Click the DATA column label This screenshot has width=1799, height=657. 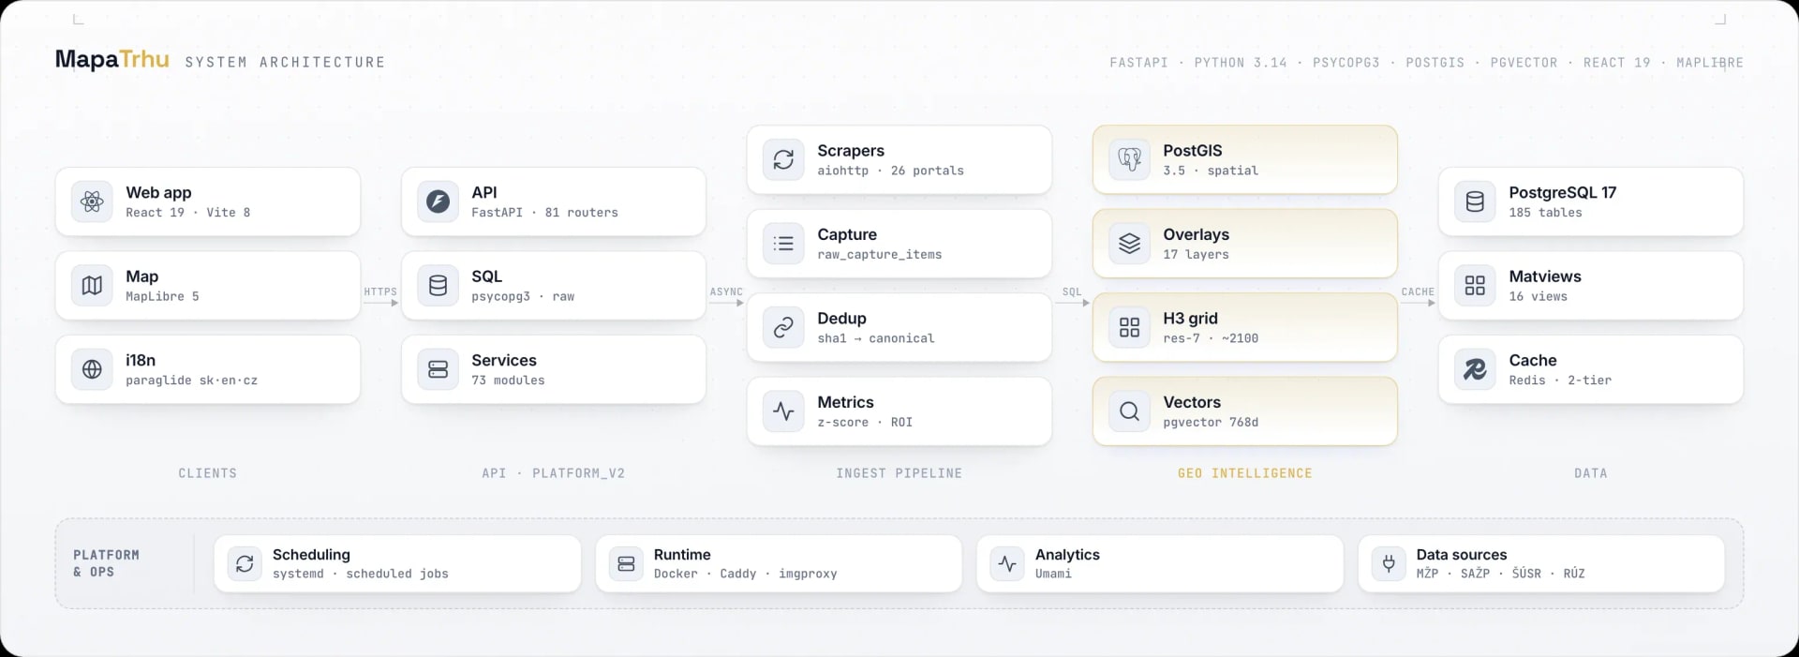pyautogui.click(x=1591, y=473)
